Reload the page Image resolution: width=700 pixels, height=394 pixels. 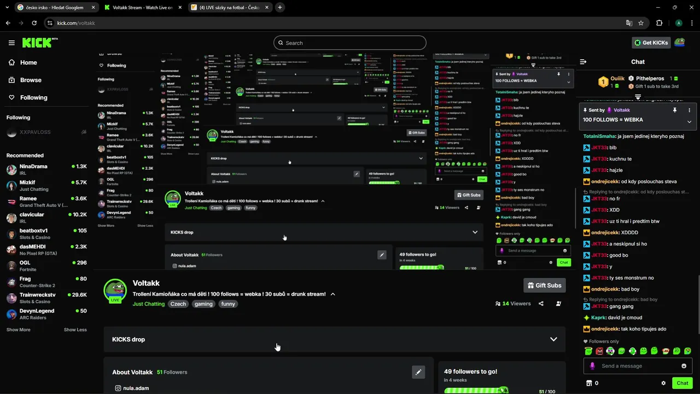[x=34, y=23]
